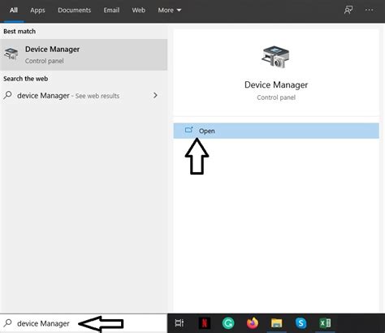The height and width of the screenshot is (333, 385).
Task: Click Device Manager title in preview pane
Action: (276, 85)
